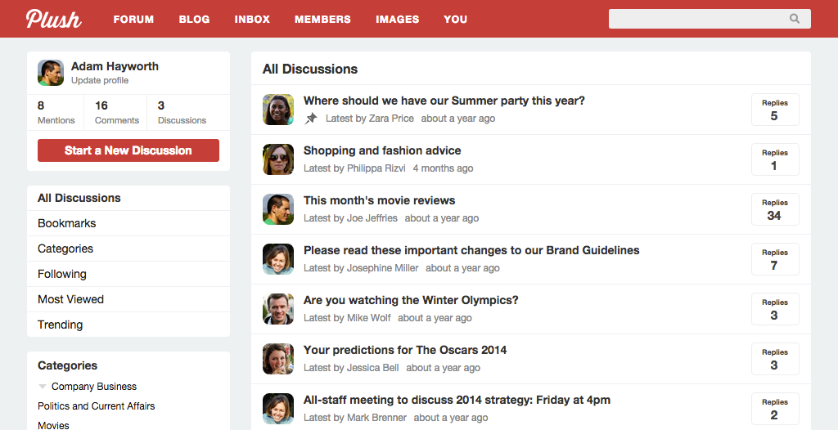838x430 pixels.
Task: Click 'Latest by Philippa Rizvi'
Action: pyautogui.click(x=355, y=168)
